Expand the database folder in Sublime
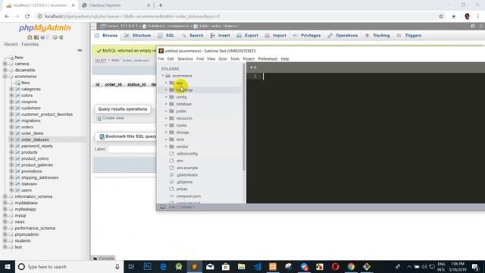The image size is (485, 273). pos(166,105)
